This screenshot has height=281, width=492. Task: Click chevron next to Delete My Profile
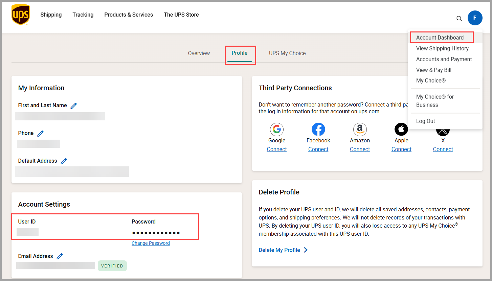[306, 250]
